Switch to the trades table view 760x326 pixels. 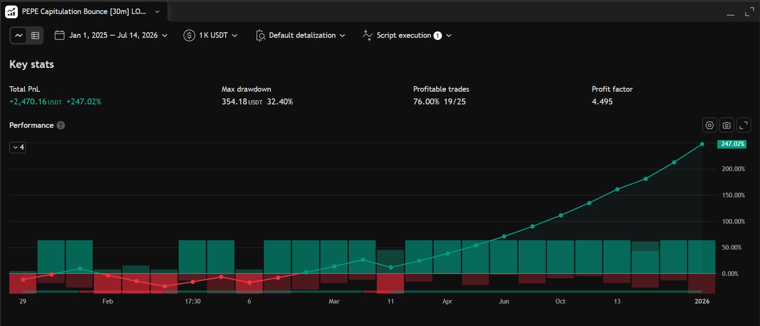click(35, 36)
